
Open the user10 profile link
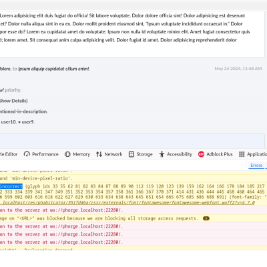point(9,122)
